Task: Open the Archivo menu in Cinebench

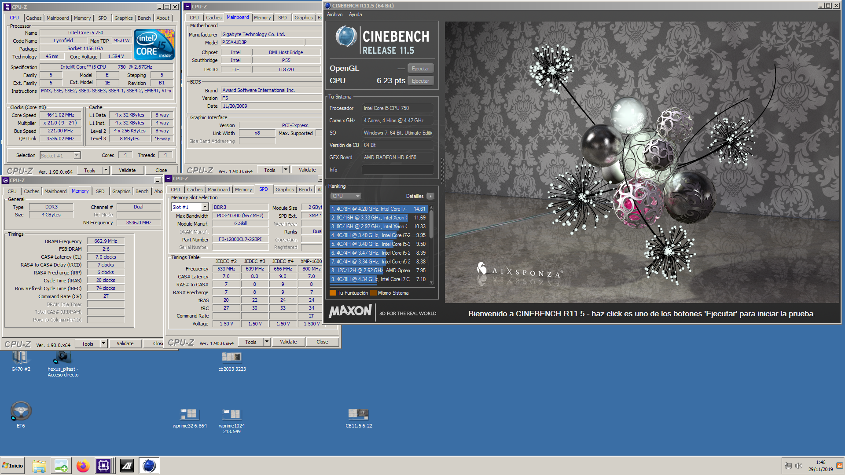Action: coord(334,15)
